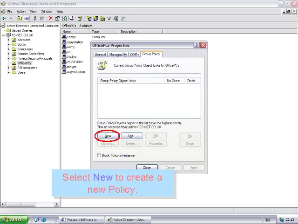Click the Back arrow in the toolbar
The width and height of the screenshot is (298, 224).
[4, 19]
